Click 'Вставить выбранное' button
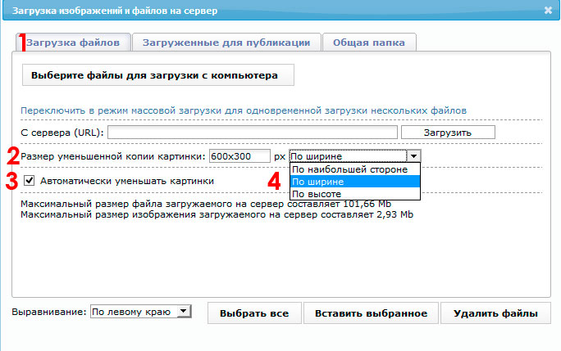The height and width of the screenshot is (351, 561). tap(372, 313)
